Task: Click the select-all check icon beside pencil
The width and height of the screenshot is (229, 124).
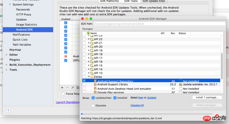Action: tap(78, 88)
